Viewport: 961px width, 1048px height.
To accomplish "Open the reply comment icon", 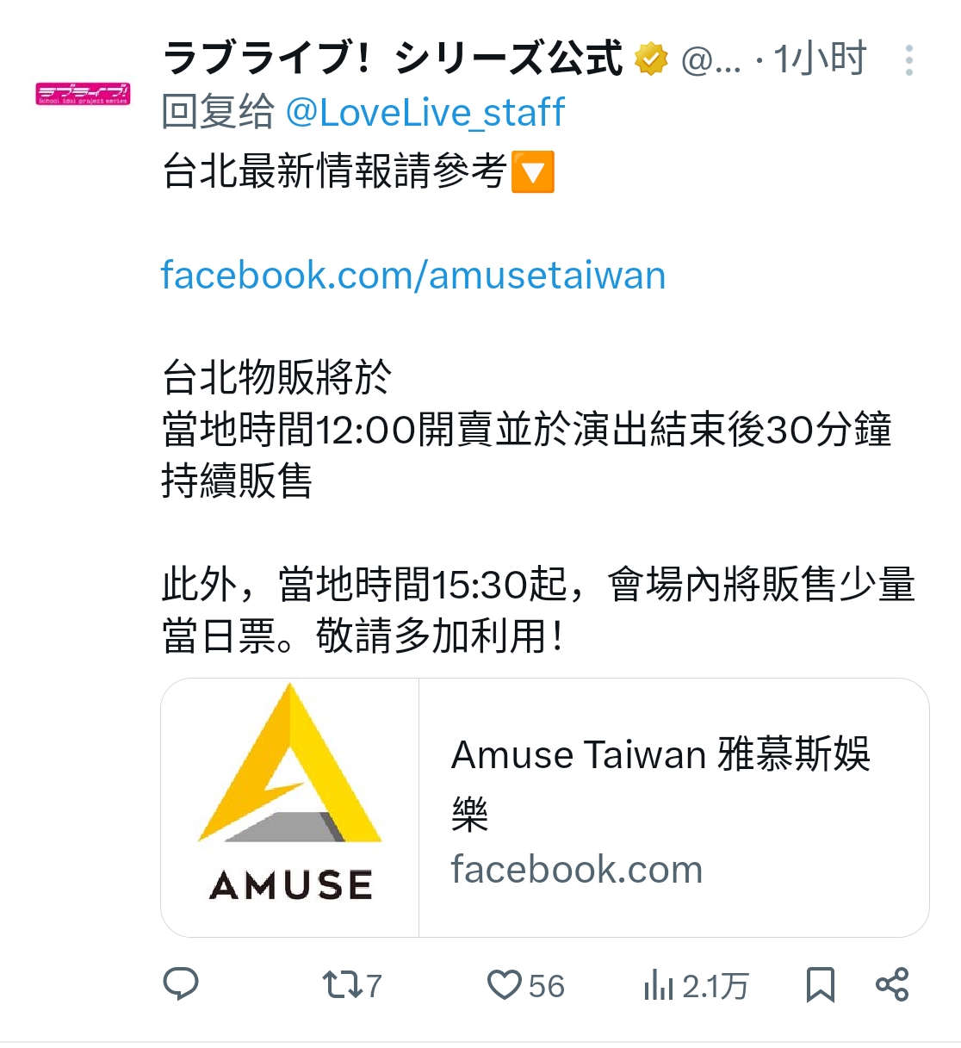I will pyautogui.click(x=181, y=983).
